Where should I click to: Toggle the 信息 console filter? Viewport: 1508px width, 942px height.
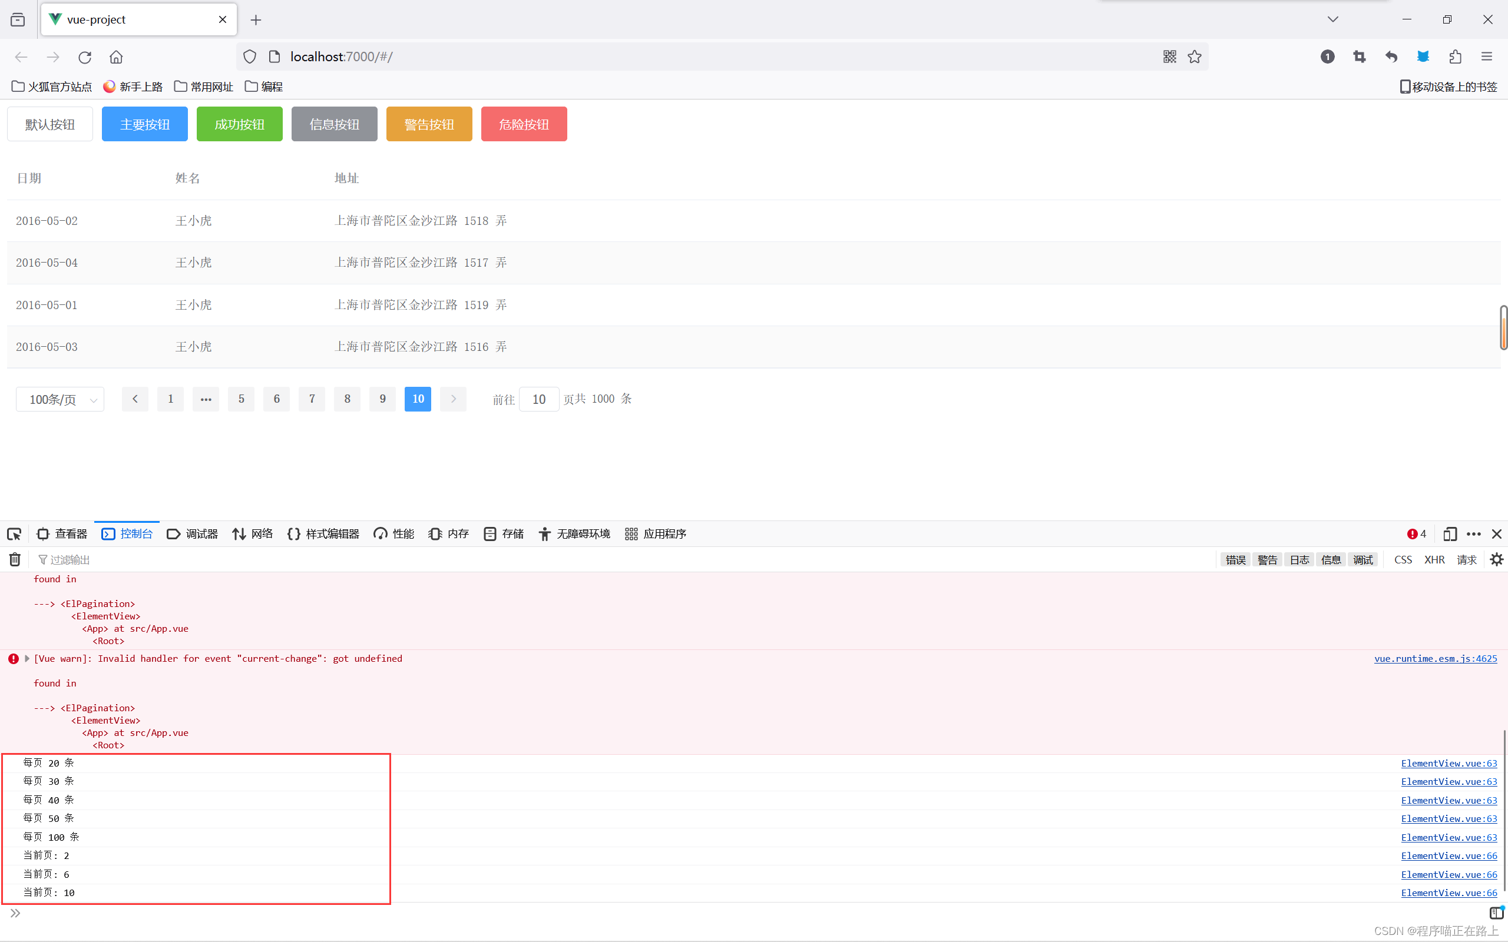tap(1331, 560)
